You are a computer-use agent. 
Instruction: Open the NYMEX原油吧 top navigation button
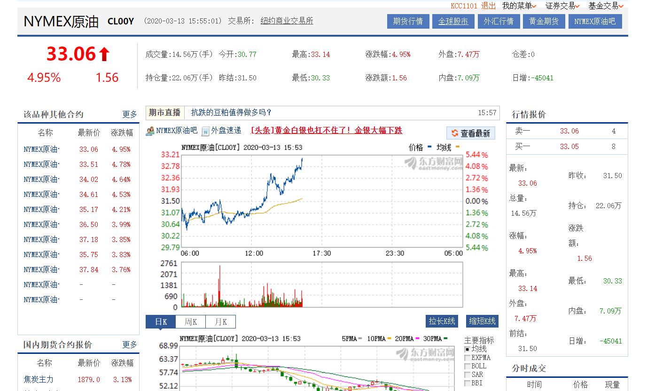point(595,21)
